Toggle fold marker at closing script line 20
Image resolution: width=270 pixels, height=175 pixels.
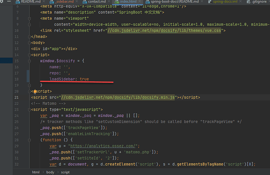coord(29,91)
